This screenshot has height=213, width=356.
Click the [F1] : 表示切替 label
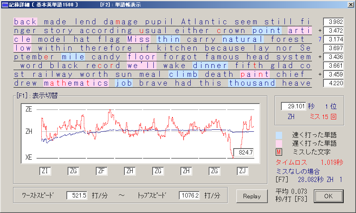37,96
